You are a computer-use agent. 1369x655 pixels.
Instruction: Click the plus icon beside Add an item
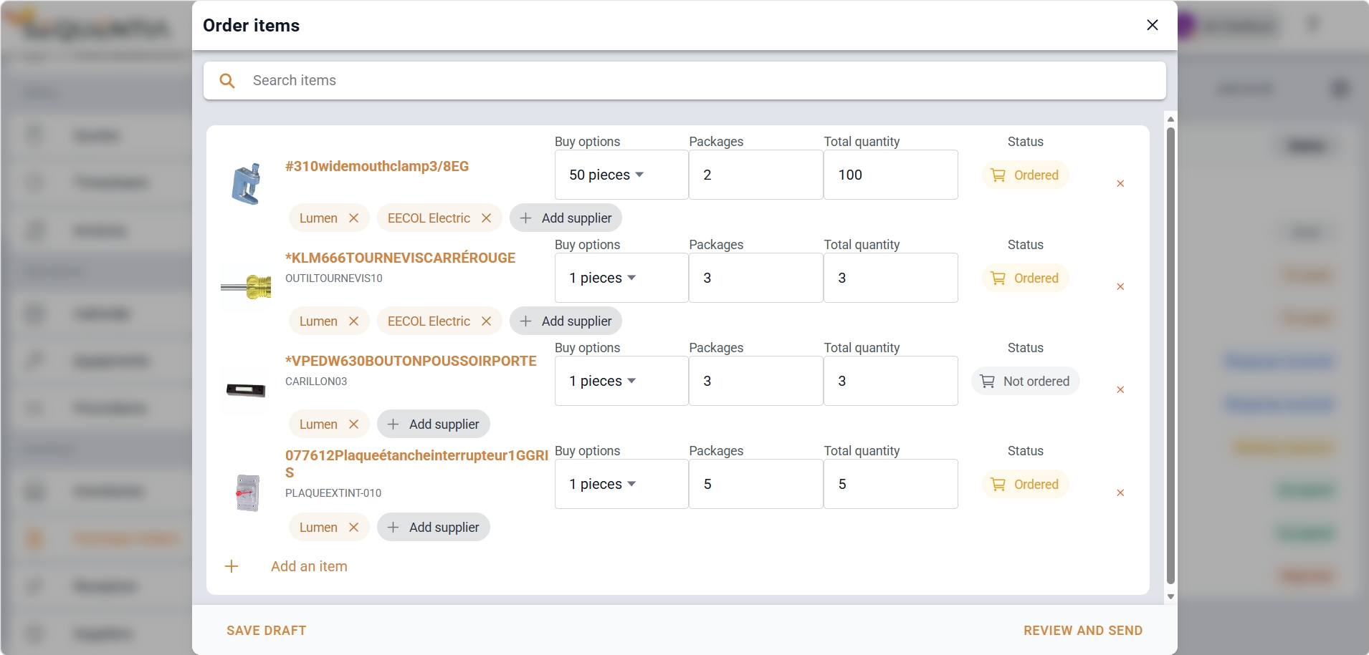[x=232, y=566]
